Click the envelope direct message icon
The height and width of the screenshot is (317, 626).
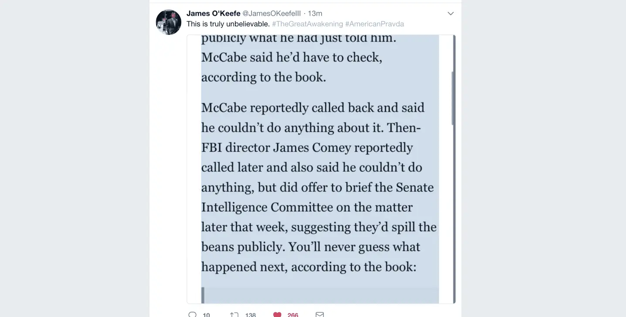[x=320, y=314]
